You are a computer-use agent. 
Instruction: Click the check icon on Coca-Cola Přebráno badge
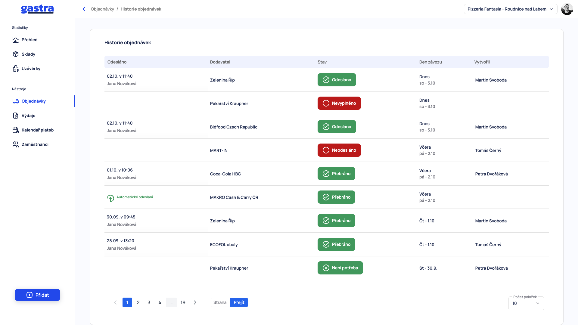326,174
